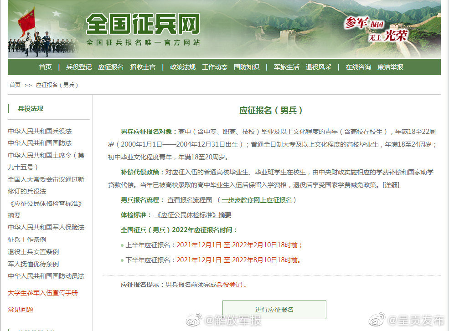This screenshot has width=449, height=331.
Task: Open the 常见问题 sidebar link
Action: click(x=21, y=310)
